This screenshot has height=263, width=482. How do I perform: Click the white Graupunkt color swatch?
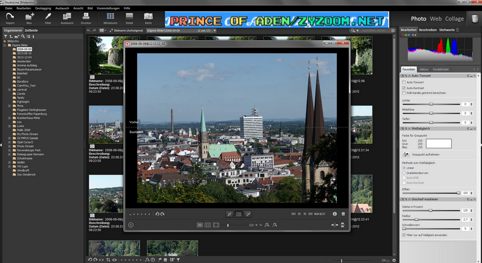439,144
